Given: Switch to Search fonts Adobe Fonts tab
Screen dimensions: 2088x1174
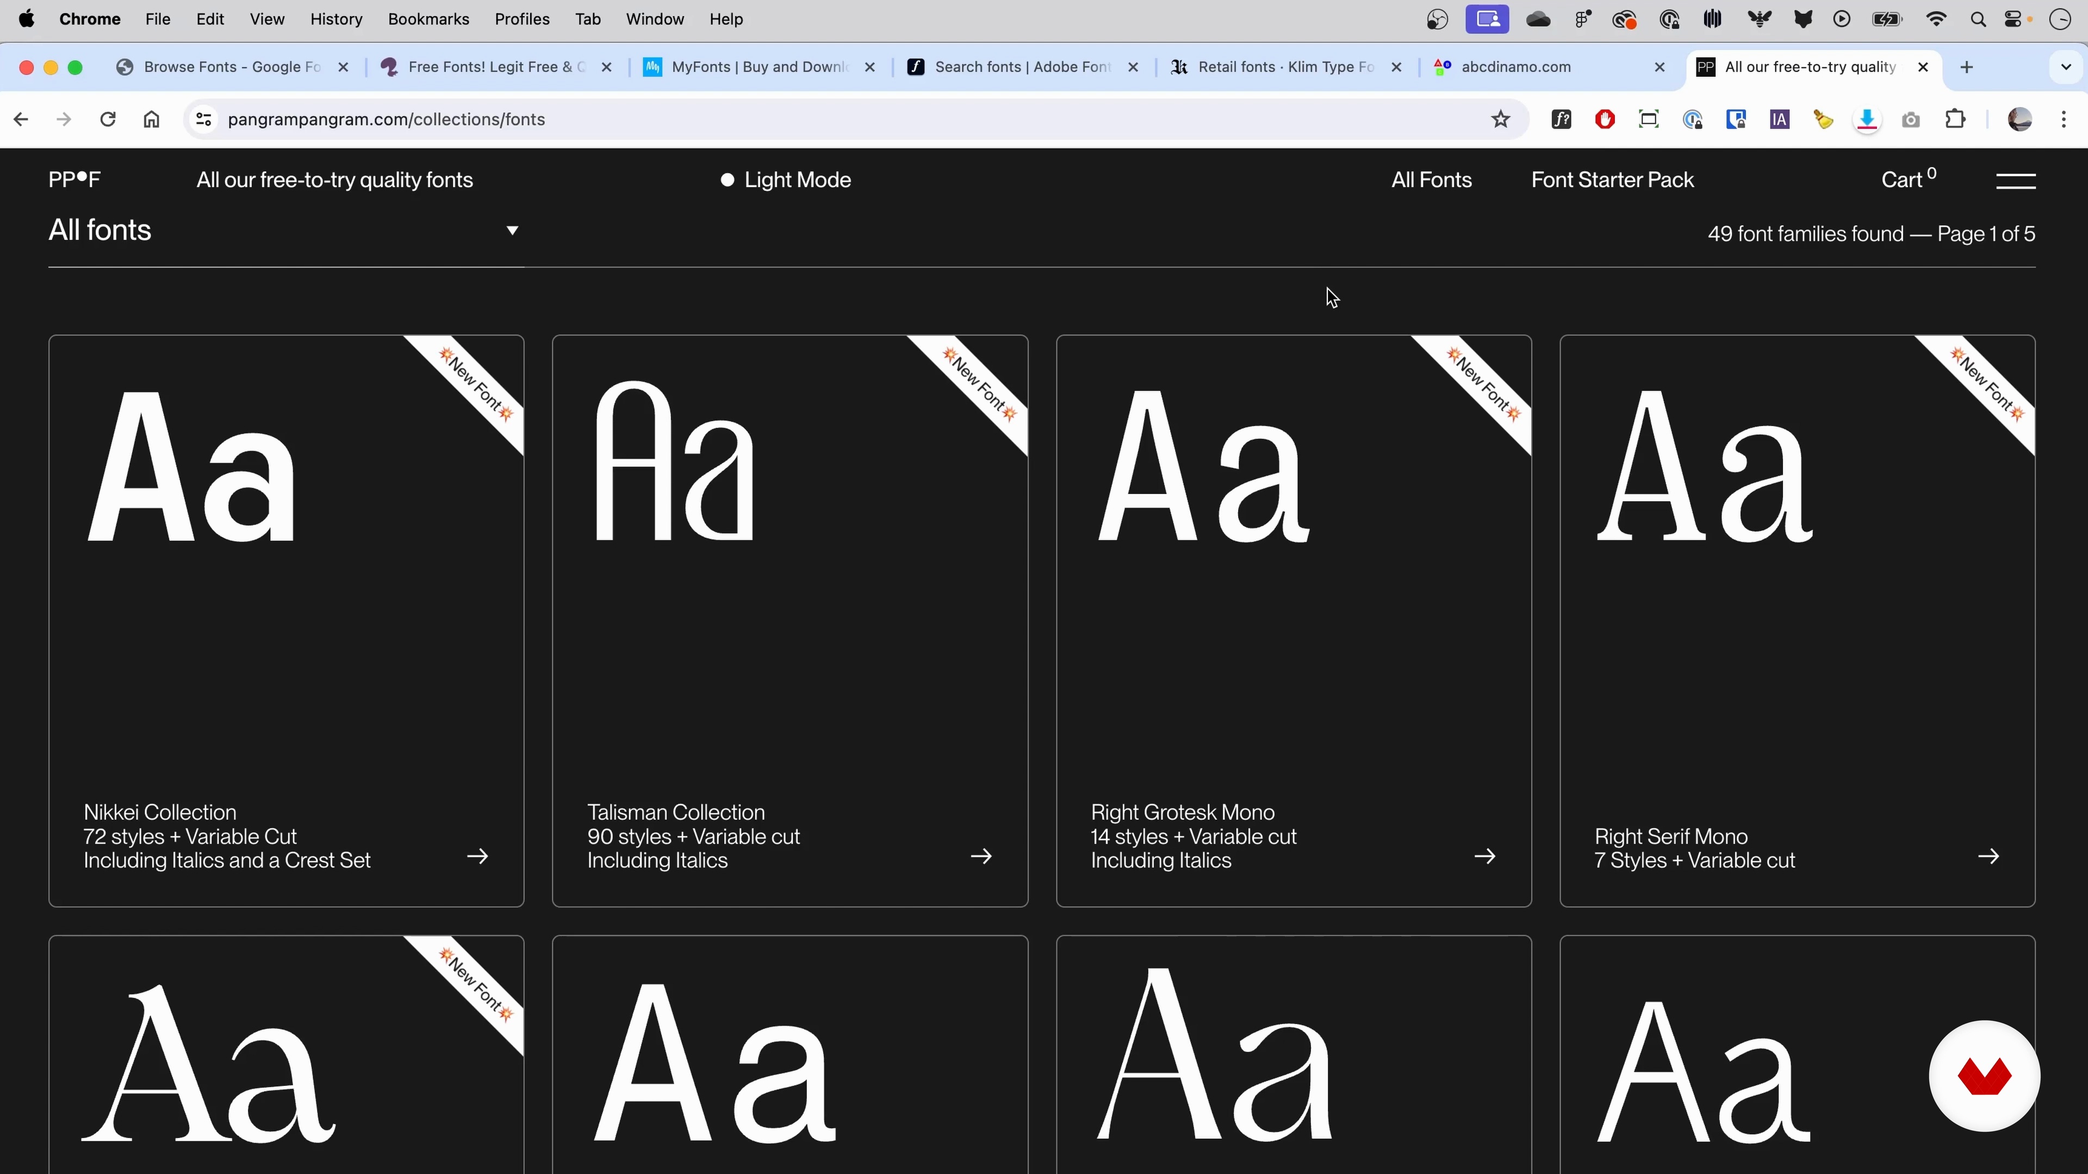Looking at the screenshot, I should click(x=1022, y=67).
